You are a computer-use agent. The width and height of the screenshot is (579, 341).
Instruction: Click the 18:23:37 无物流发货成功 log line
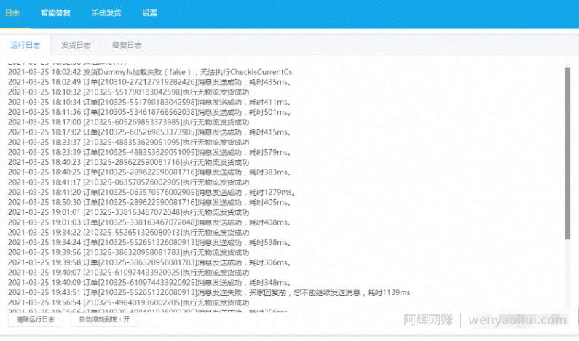pos(128,142)
